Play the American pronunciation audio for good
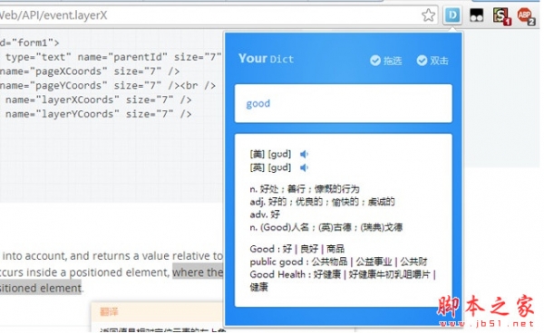The image size is (544, 333). pos(305,154)
